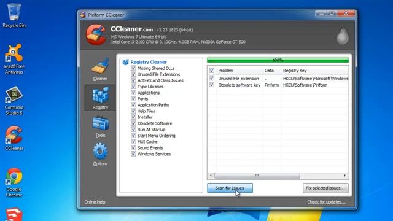
Task: Open the Cleaner section in the sidebar
Action: (100, 69)
